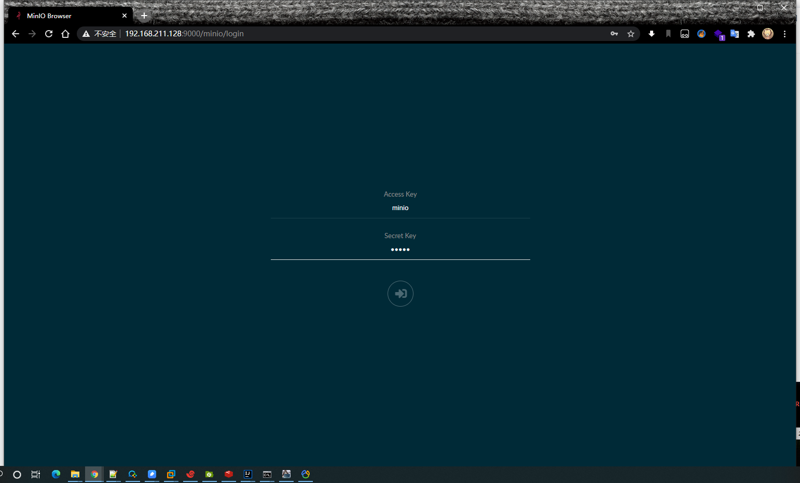Screen dimensions: 800x483
Task: Click the MinIO login arrow button
Action: [400, 294]
